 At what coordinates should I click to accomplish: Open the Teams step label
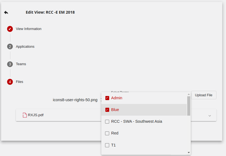pyautogui.click(x=21, y=64)
